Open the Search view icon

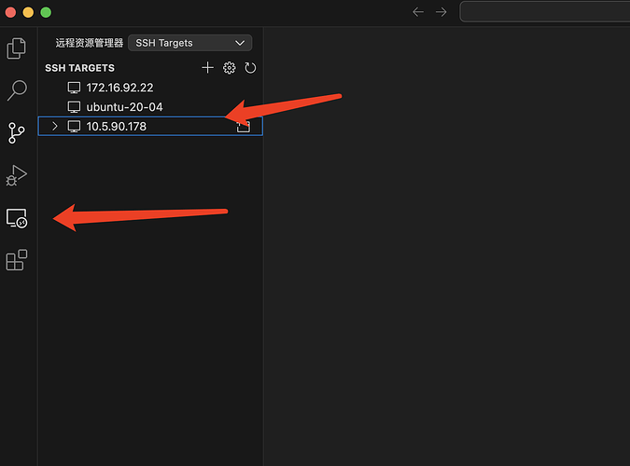[17, 89]
